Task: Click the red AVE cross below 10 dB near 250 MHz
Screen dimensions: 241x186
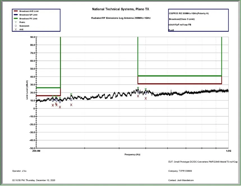Action: [x=71, y=105]
